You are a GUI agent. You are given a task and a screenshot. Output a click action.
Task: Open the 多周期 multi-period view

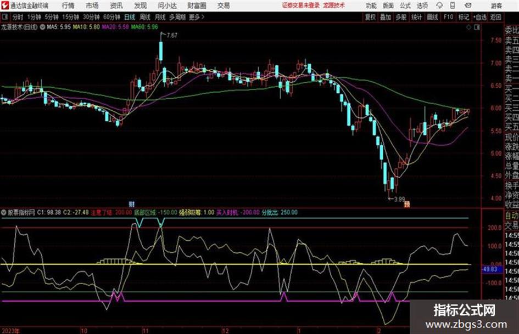177,17
